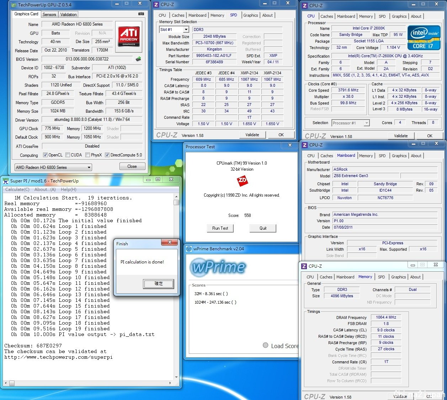
Task: Click the red ZD logo in Processor Test
Action: [242, 181]
